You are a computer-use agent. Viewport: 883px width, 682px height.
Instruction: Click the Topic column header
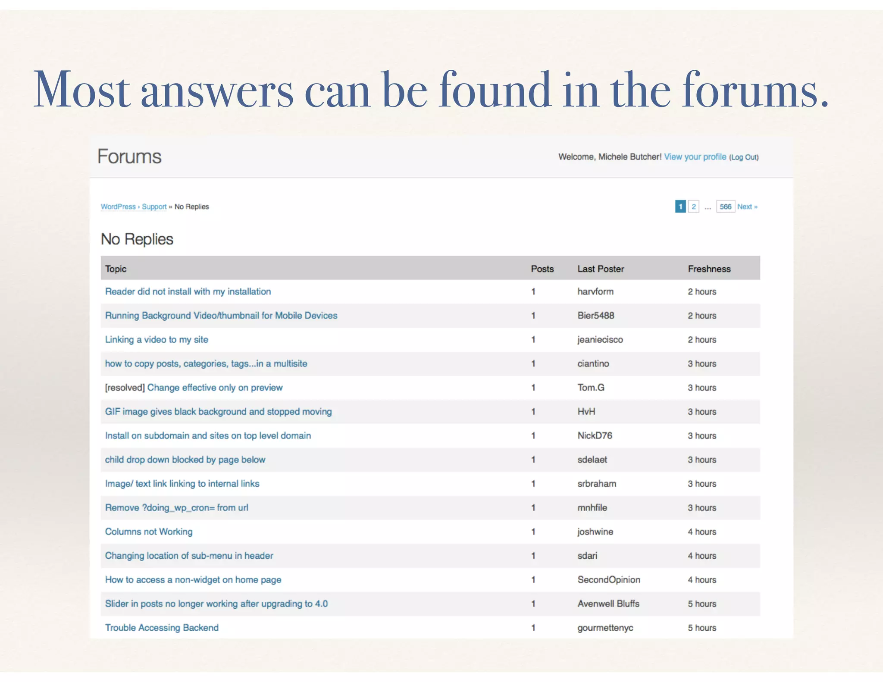(116, 269)
